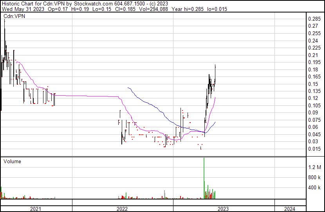Click the Volume panel label
Screen dimensions: 325x212
tap(12, 161)
